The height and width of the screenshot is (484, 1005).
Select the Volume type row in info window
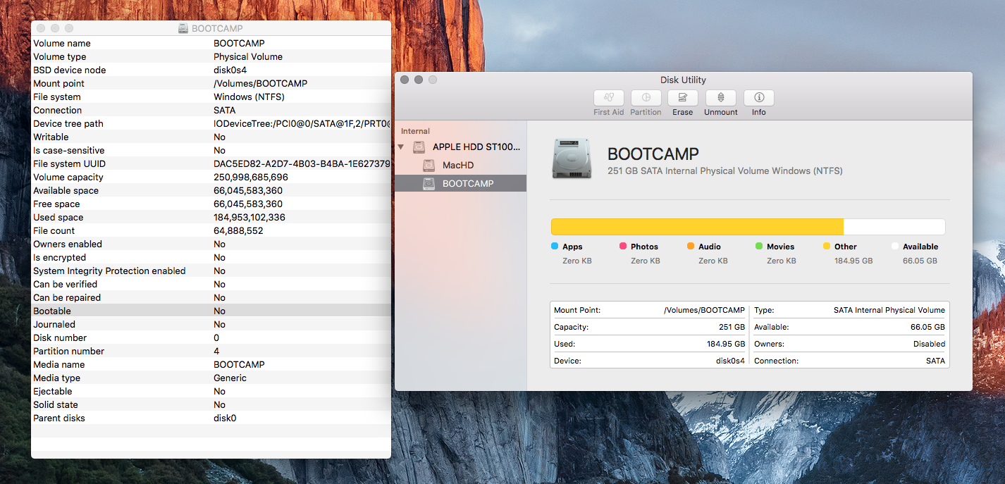pos(211,56)
